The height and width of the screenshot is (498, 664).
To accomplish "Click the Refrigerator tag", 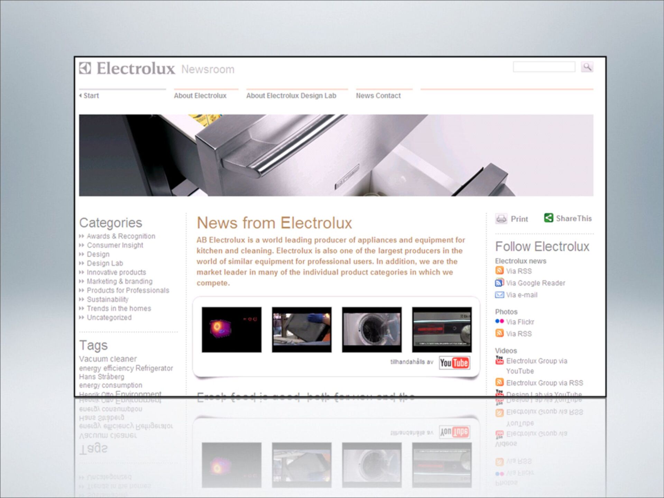I will (154, 368).
